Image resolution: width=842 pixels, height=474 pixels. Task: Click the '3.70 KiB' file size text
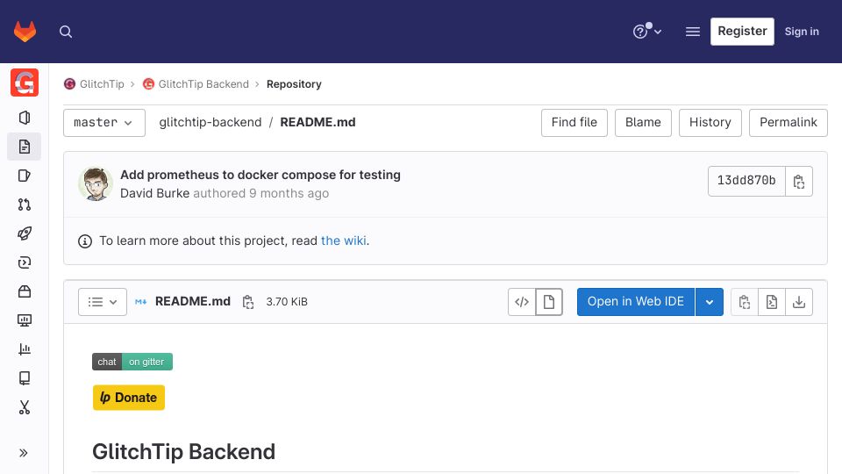[287, 302]
